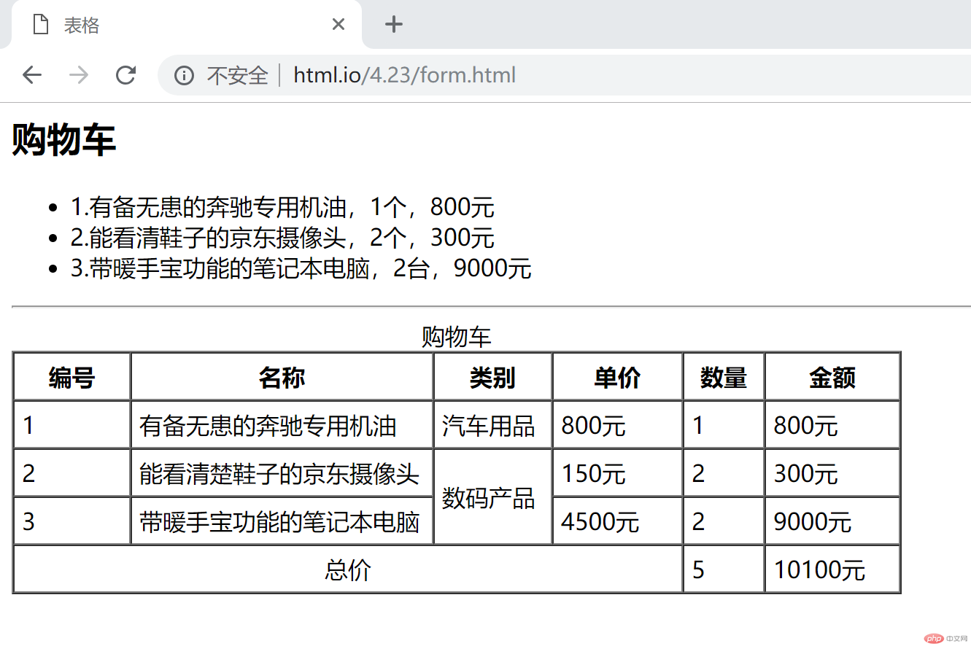Click the 购物车 page heading
This screenshot has height=646, width=971.
click(x=64, y=139)
